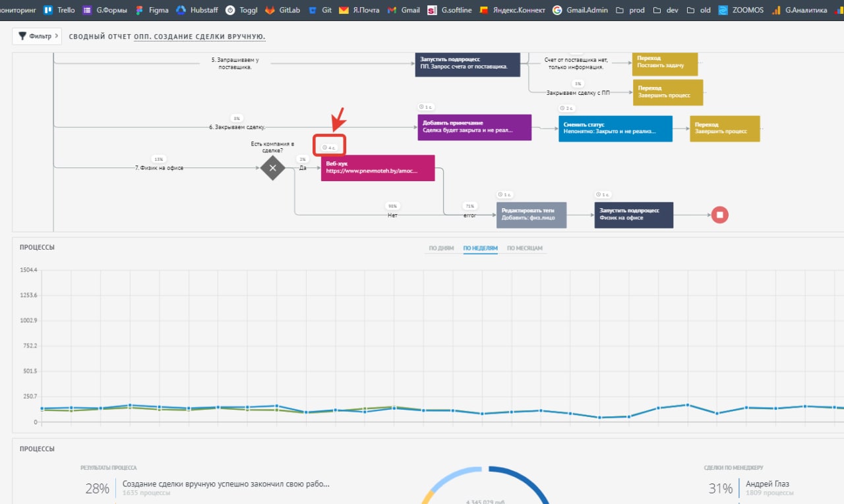
Task: Click the 1504.4 y-axis value
Action: click(x=29, y=270)
